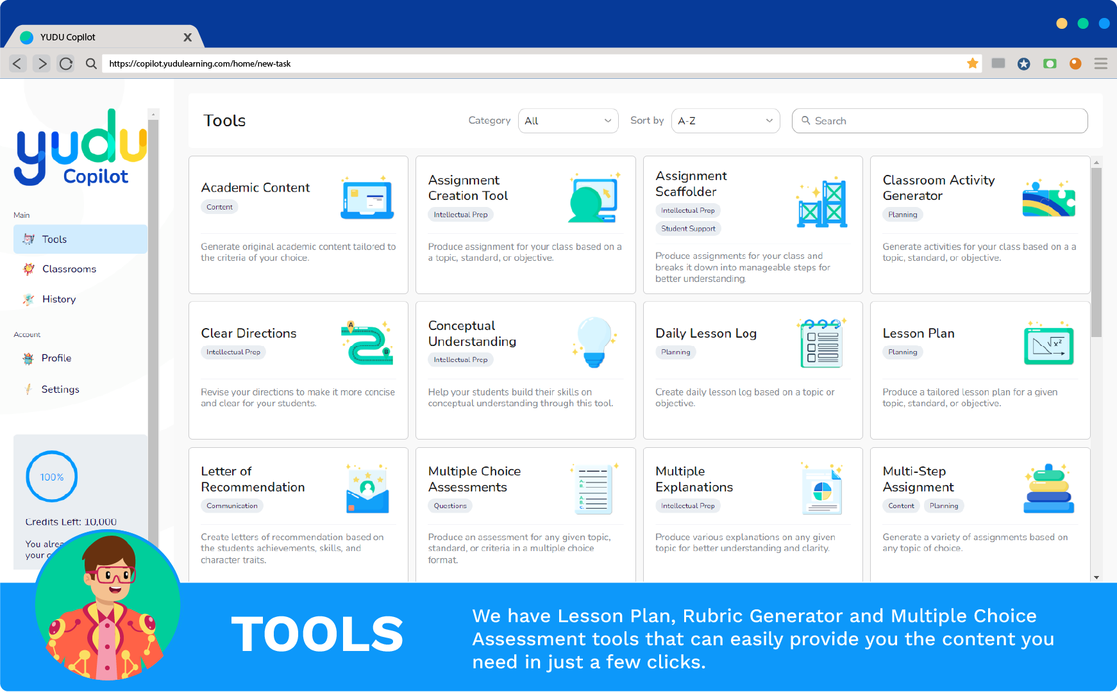Click the search magnifier icon beside address bar
The image size is (1117, 692).
91,63
